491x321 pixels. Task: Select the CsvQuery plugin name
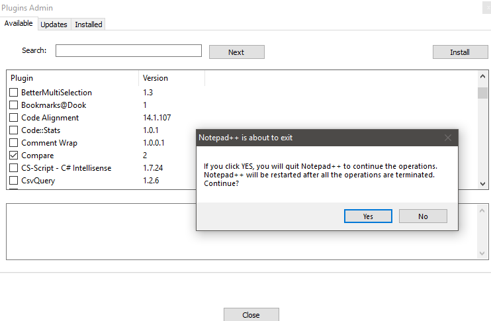pyautogui.click(x=38, y=181)
